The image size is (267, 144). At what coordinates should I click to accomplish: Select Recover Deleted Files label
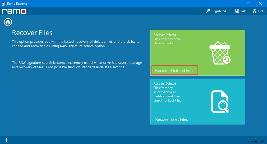[175, 70]
